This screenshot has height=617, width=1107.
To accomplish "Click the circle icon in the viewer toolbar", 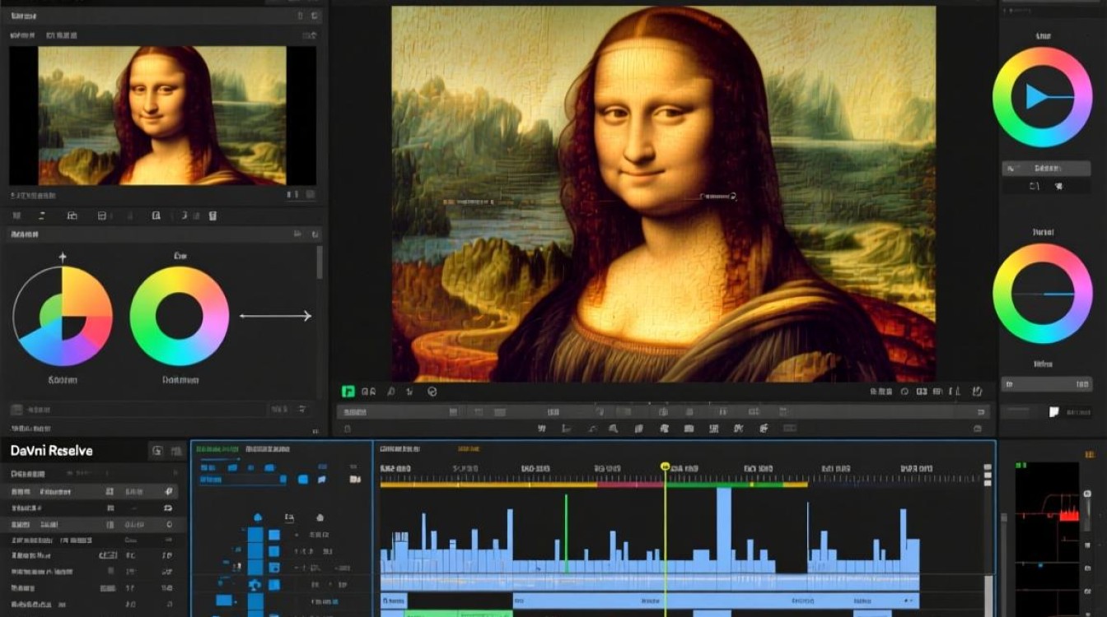I will [432, 392].
